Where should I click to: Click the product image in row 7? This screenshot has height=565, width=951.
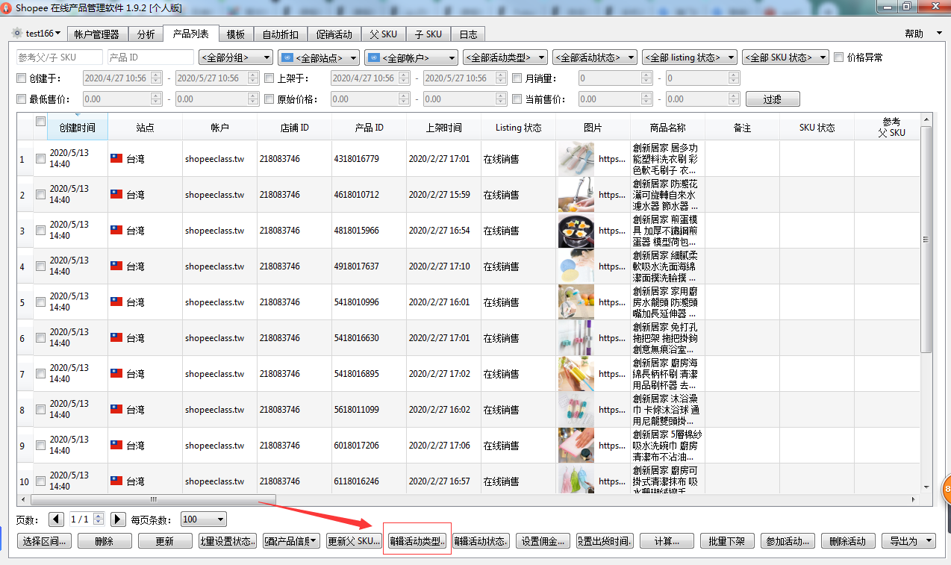coord(576,374)
